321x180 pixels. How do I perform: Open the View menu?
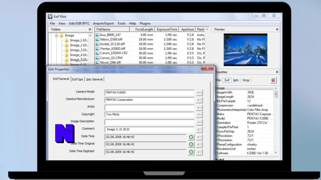tap(62, 23)
